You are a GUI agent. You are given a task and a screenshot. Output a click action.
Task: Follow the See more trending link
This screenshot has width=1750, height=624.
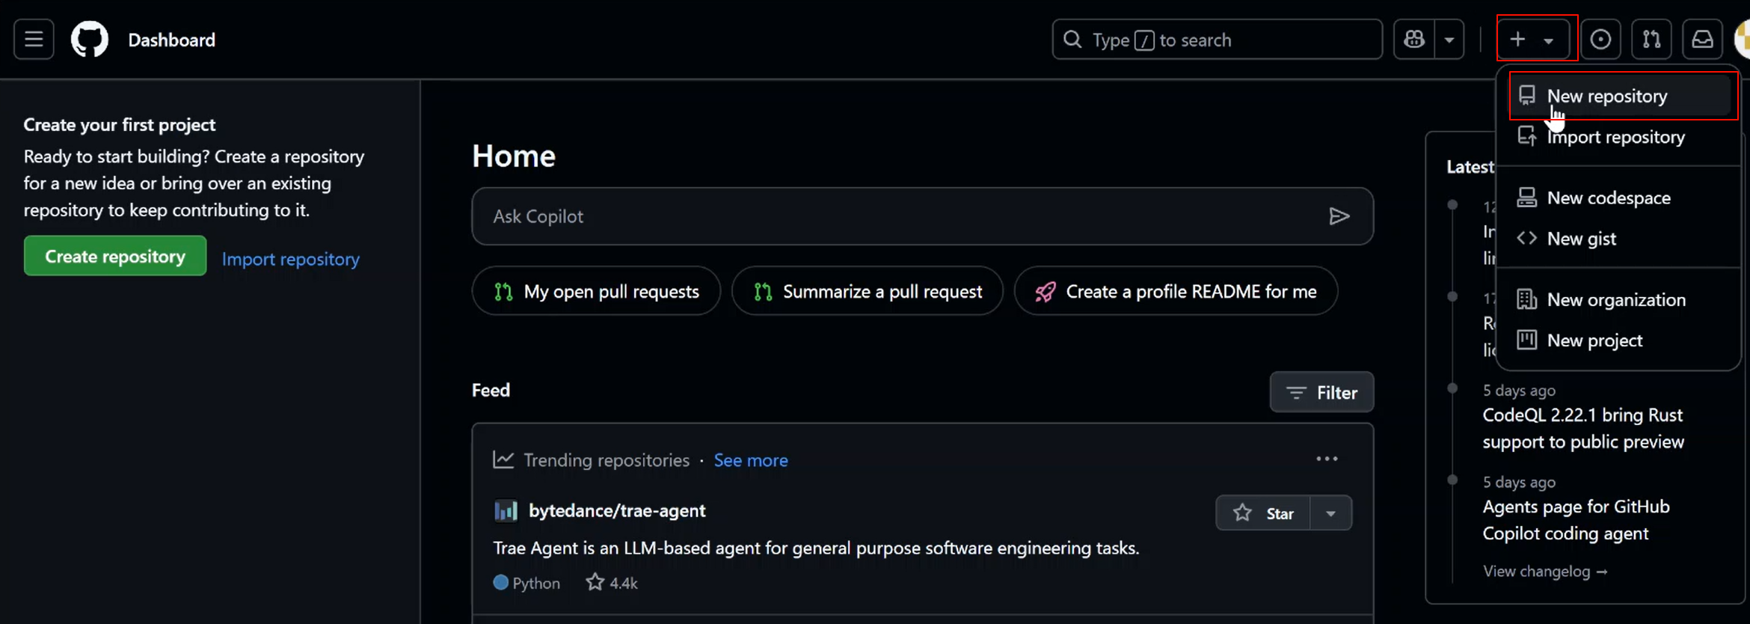(x=751, y=460)
